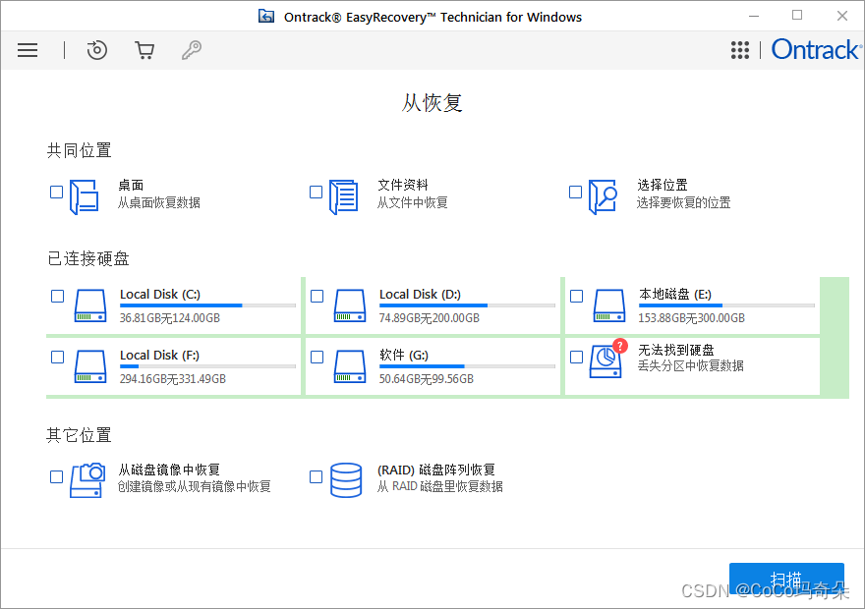Open the hamburger menu
Image resolution: width=865 pixels, height=609 pixels.
[x=28, y=50]
